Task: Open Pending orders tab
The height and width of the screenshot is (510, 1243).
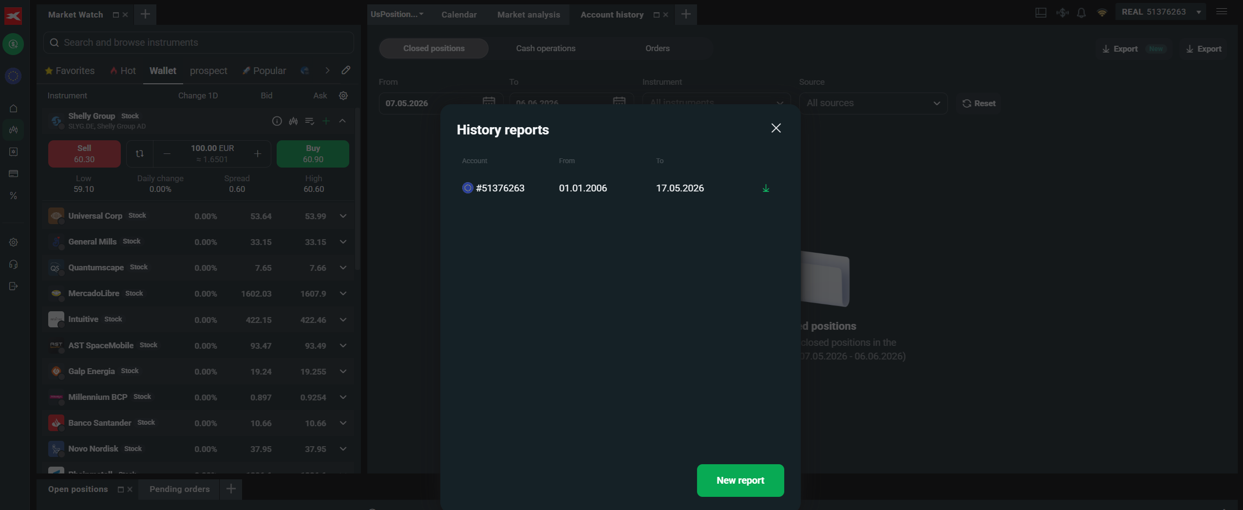Action: pyautogui.click(x=179, y=489)
